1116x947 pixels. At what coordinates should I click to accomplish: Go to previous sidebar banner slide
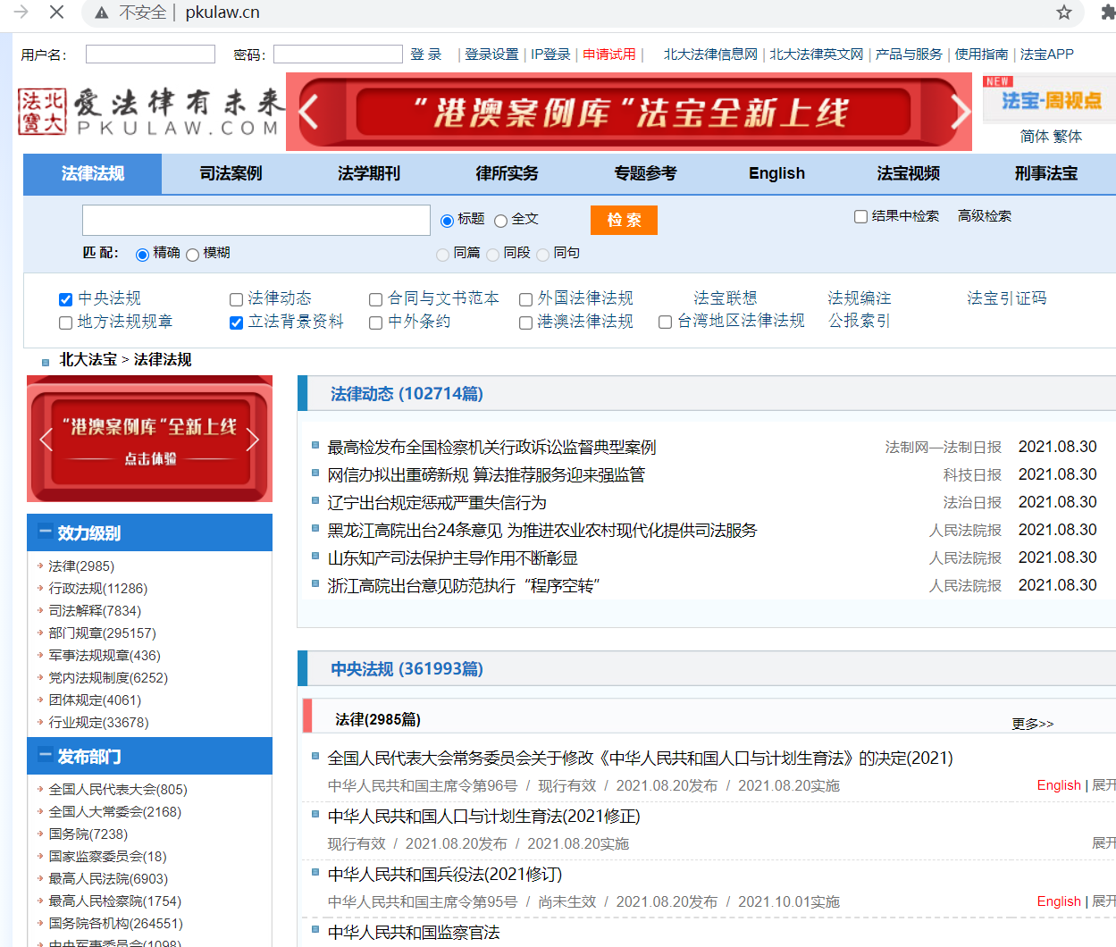pos(46,439)
